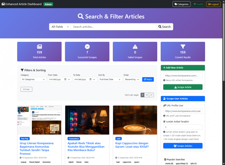Click the newspaper icon on Total Articles card
The image size is (225, 165).
click(40, 47)
